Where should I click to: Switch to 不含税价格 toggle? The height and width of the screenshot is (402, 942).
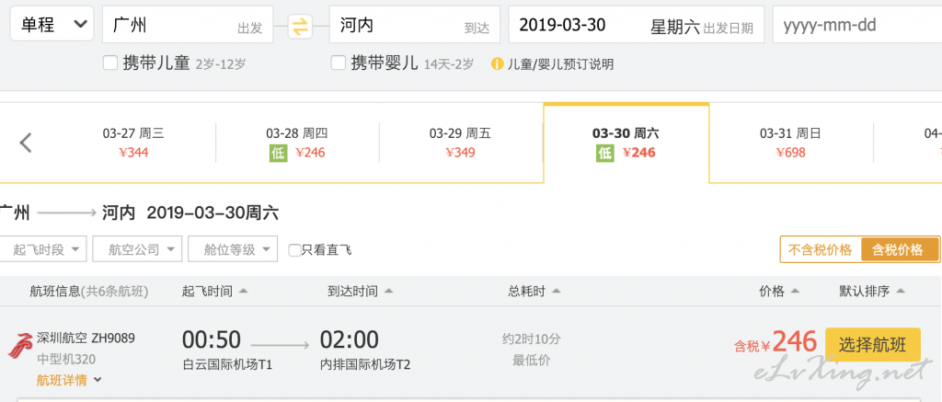(820, 250)
